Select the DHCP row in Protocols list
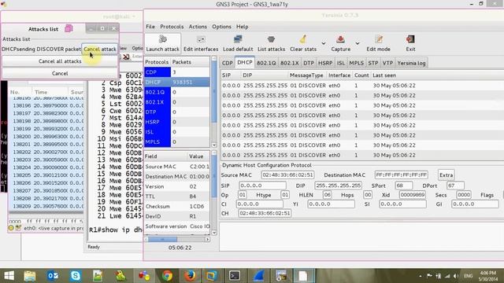Screen dimensions: 504x283 [176, 82]
